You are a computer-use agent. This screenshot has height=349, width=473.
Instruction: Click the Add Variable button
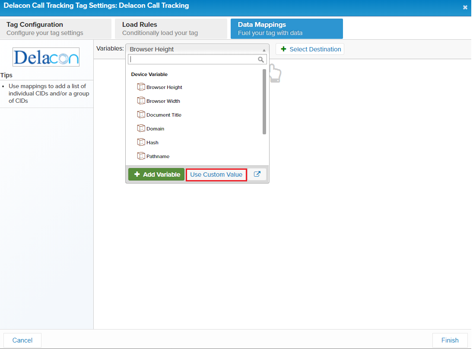(156, 174)
